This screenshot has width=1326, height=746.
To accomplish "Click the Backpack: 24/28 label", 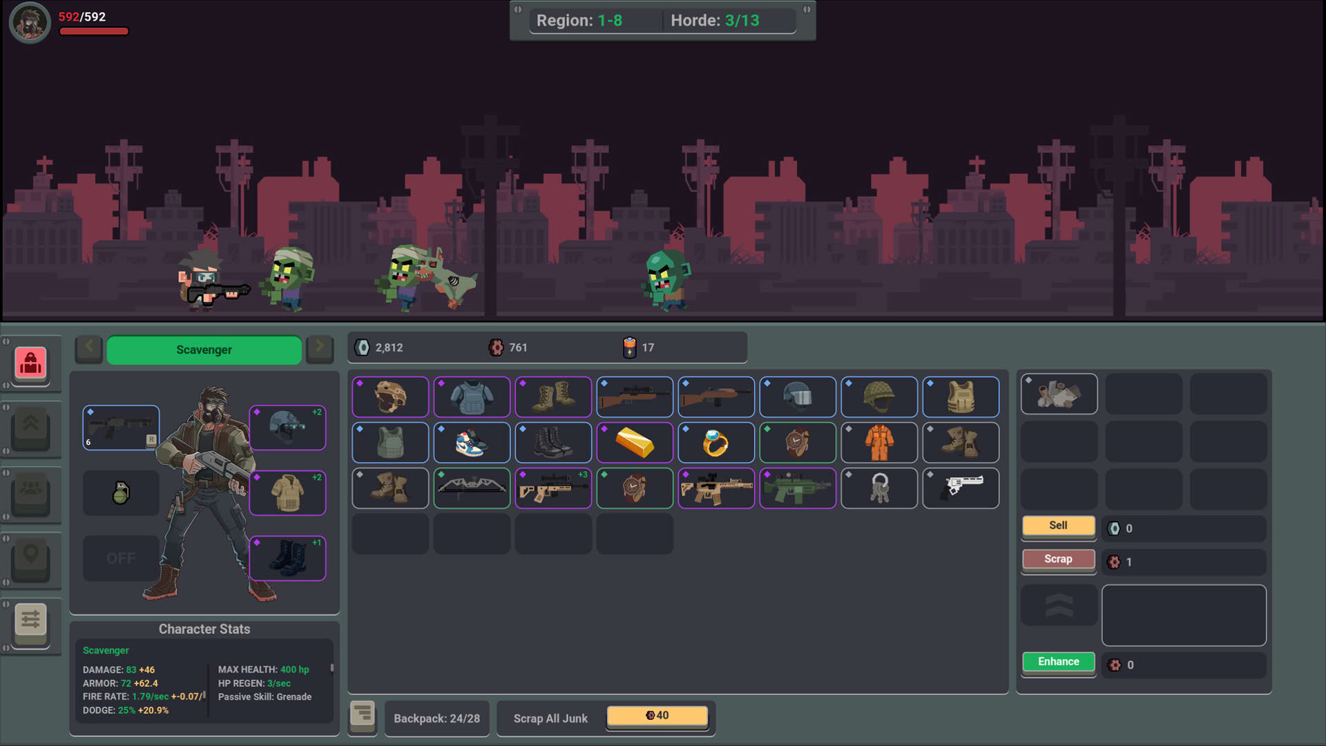I will pyautogui.click(x=436, y=718).
